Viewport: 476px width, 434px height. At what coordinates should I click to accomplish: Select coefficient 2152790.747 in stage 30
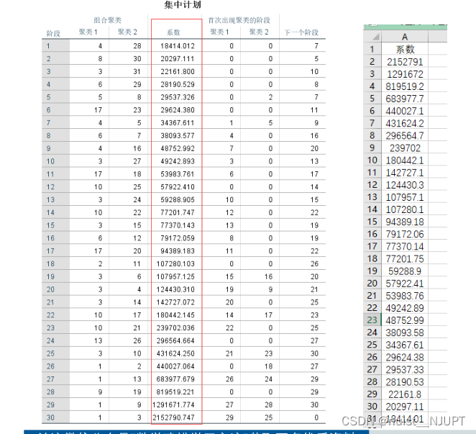(173, 417)
